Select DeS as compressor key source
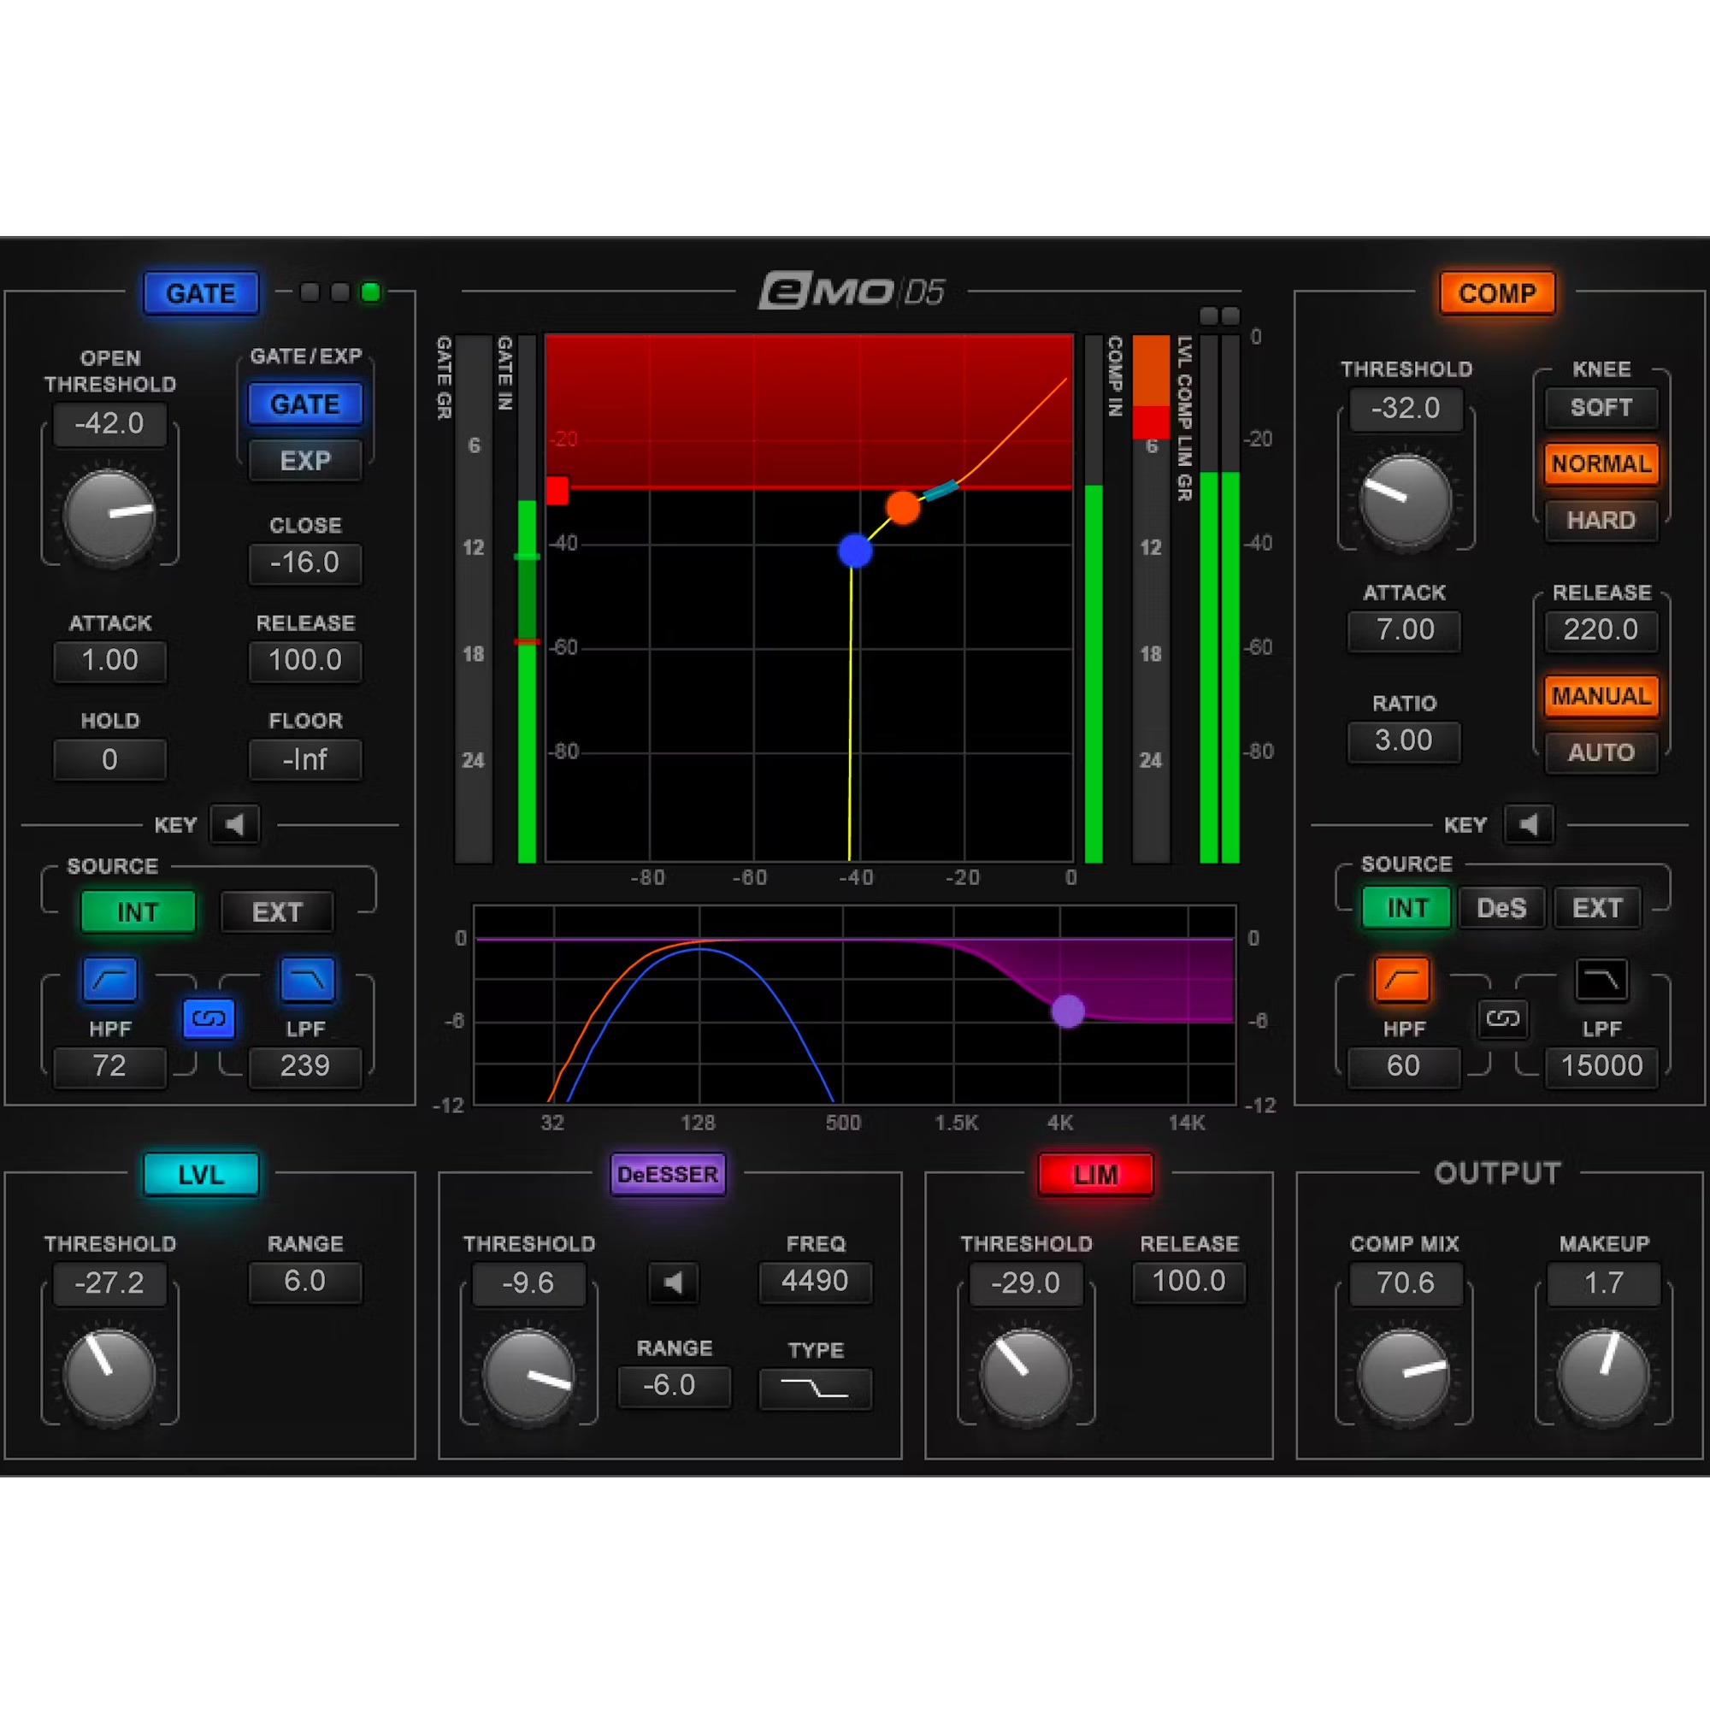Viewport: 1710px width, 1710px height. click(x=1502, y=907)
